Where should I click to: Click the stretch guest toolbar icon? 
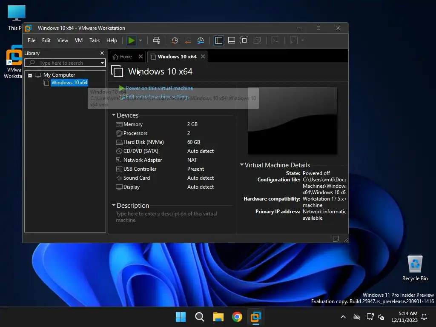(294, 40)
